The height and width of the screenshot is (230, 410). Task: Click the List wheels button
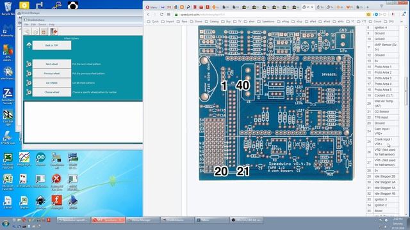pyautogui.click(x=52, y=83)
